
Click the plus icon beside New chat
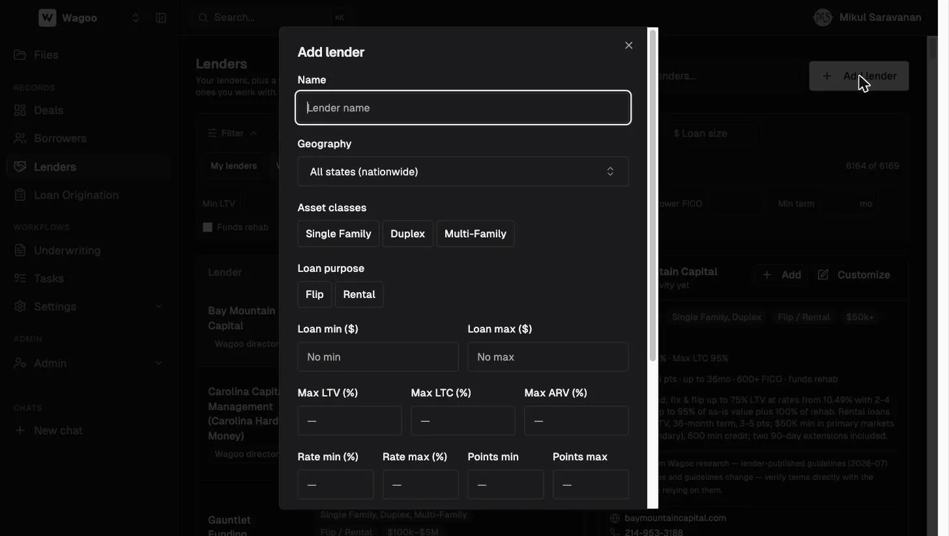click(20, 430)
